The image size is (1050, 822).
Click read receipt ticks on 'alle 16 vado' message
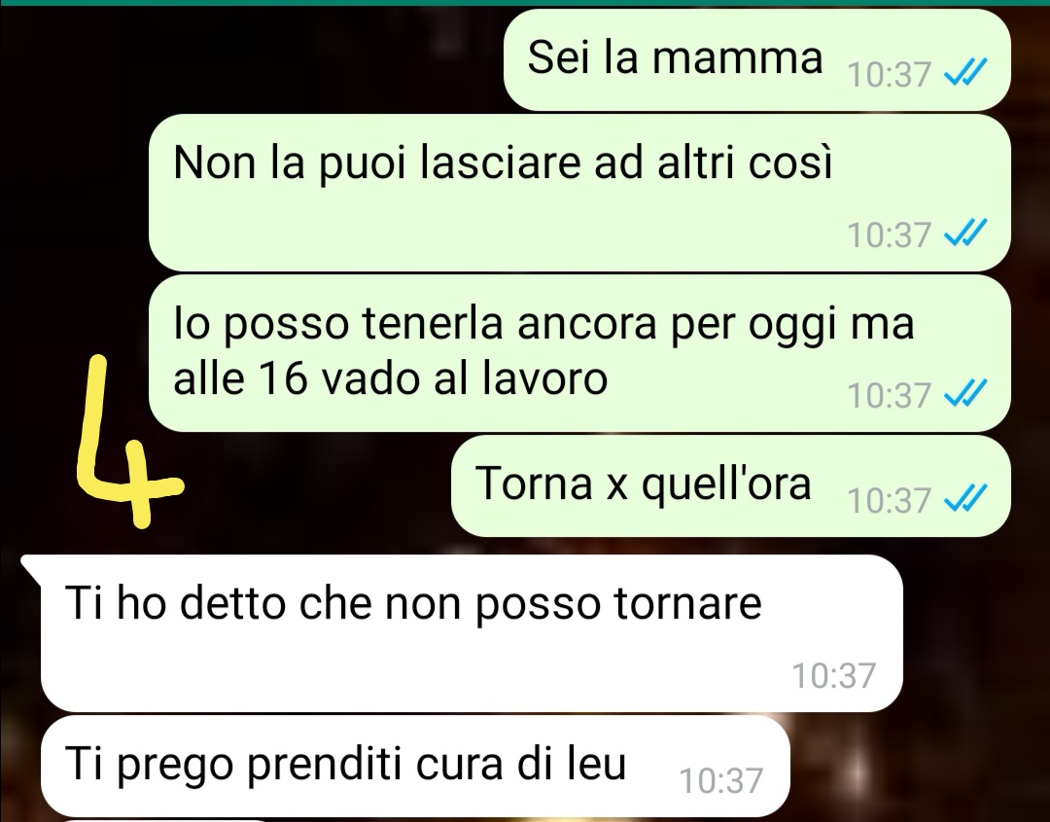coord(965,394)
